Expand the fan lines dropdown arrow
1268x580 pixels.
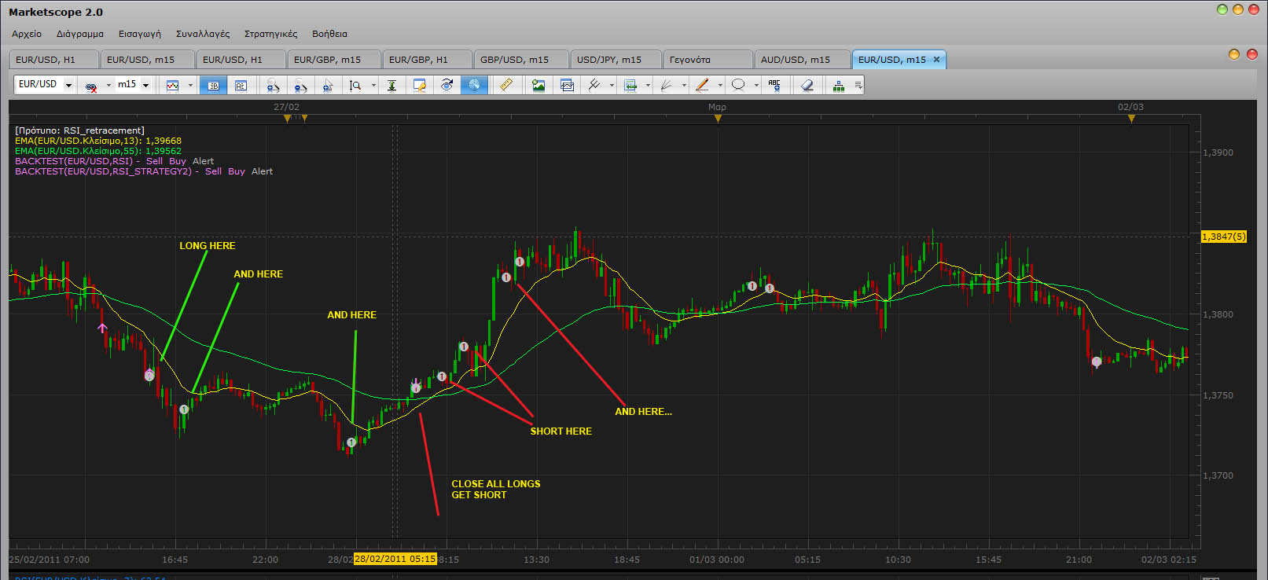point(684,85)
